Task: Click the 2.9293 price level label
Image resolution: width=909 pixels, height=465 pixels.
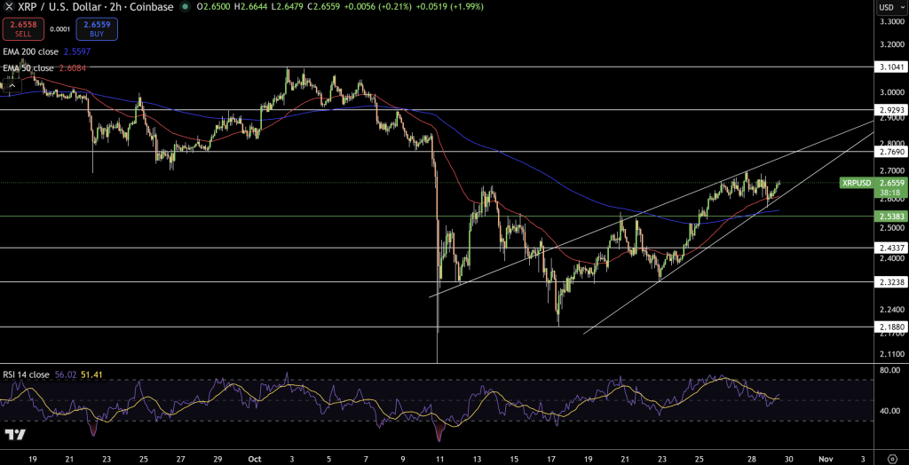Action: click(x=891, y=109)
